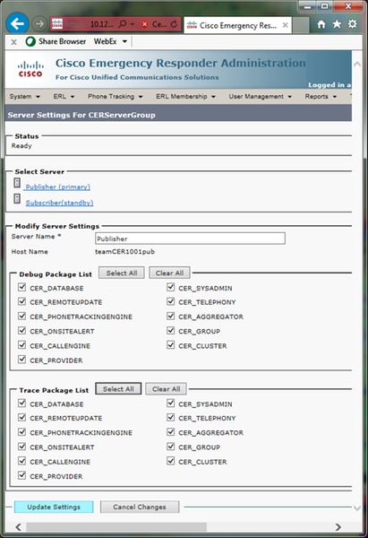Uncheck debug CER_DATABASE checkbox
The image size is (368, 538).
21,287
